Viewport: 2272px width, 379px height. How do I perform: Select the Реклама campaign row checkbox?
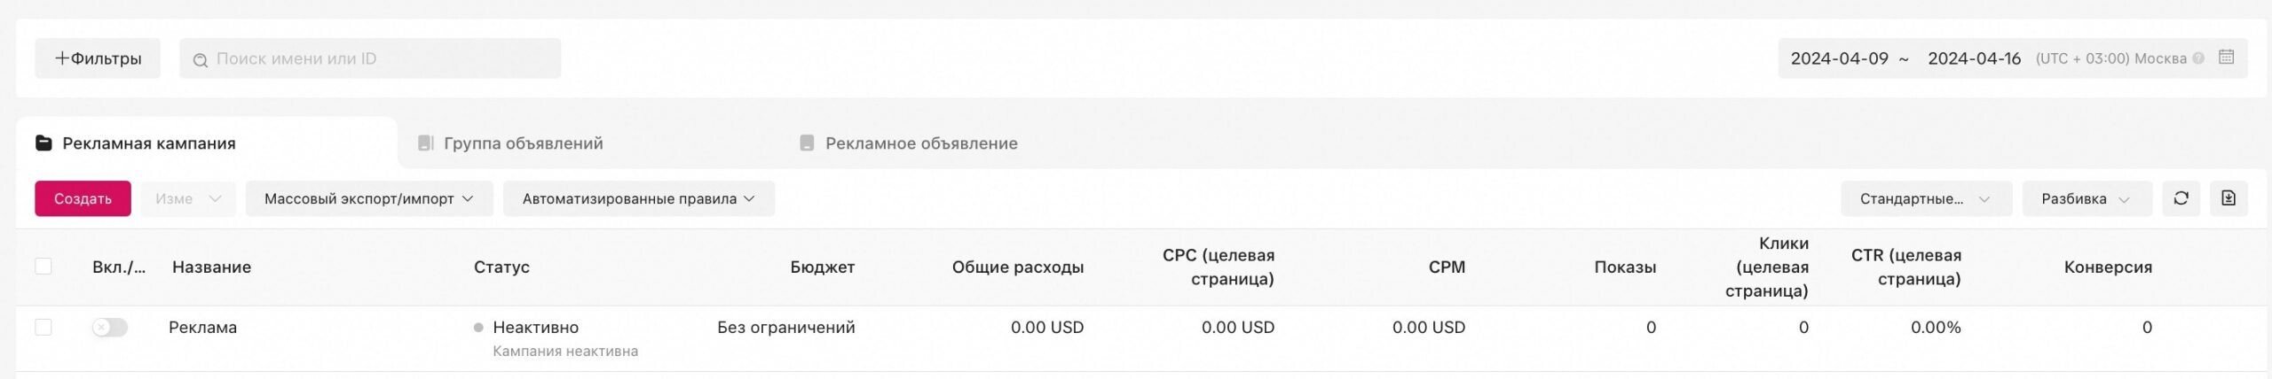[x=43, y=328]
